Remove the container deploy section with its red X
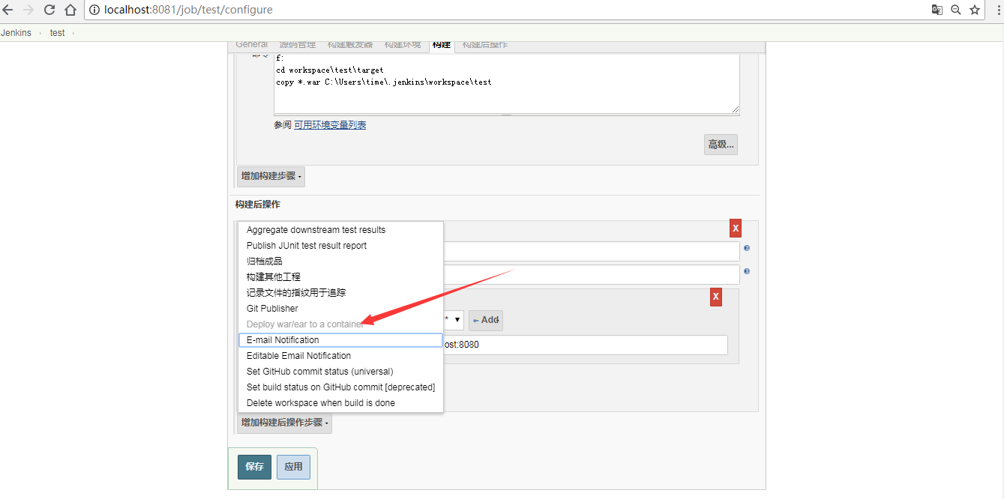This screenshot has height=499, width=1004. 715,297
